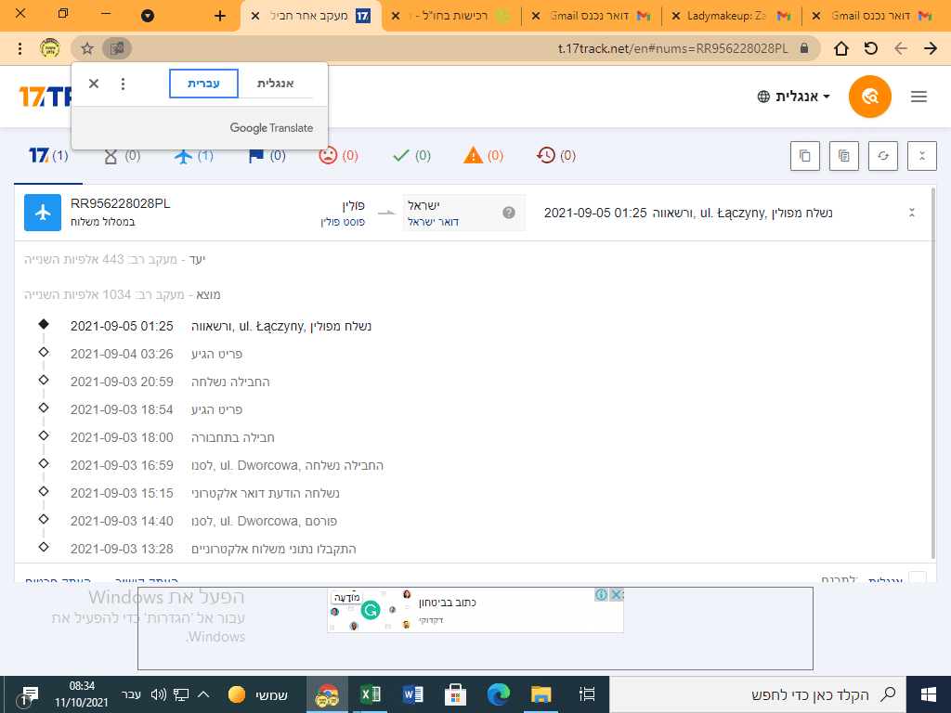Click tracking number RR956228028PL
Image resolution: width=951 pixels, height=713 pixels.
pyautogui.click(x=120, y=203)
